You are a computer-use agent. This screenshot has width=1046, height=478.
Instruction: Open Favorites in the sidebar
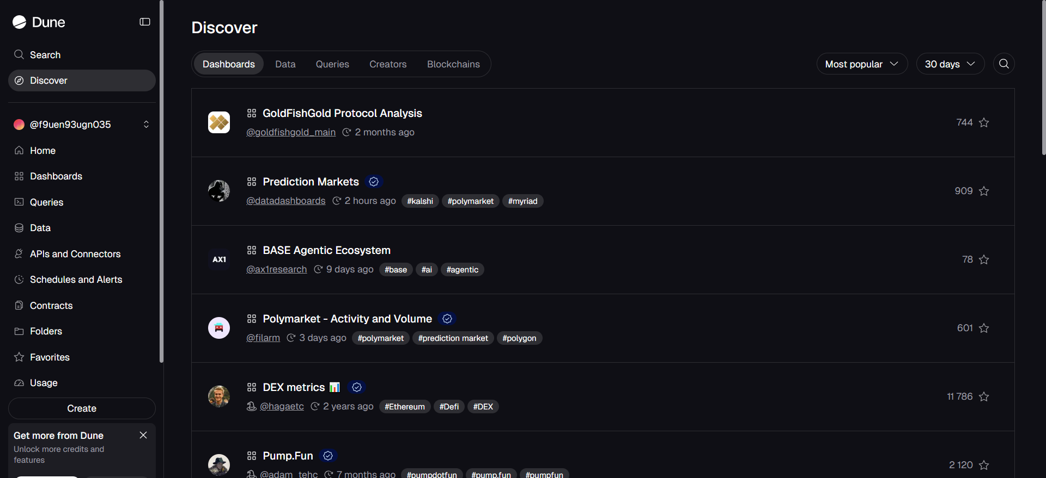82,357
